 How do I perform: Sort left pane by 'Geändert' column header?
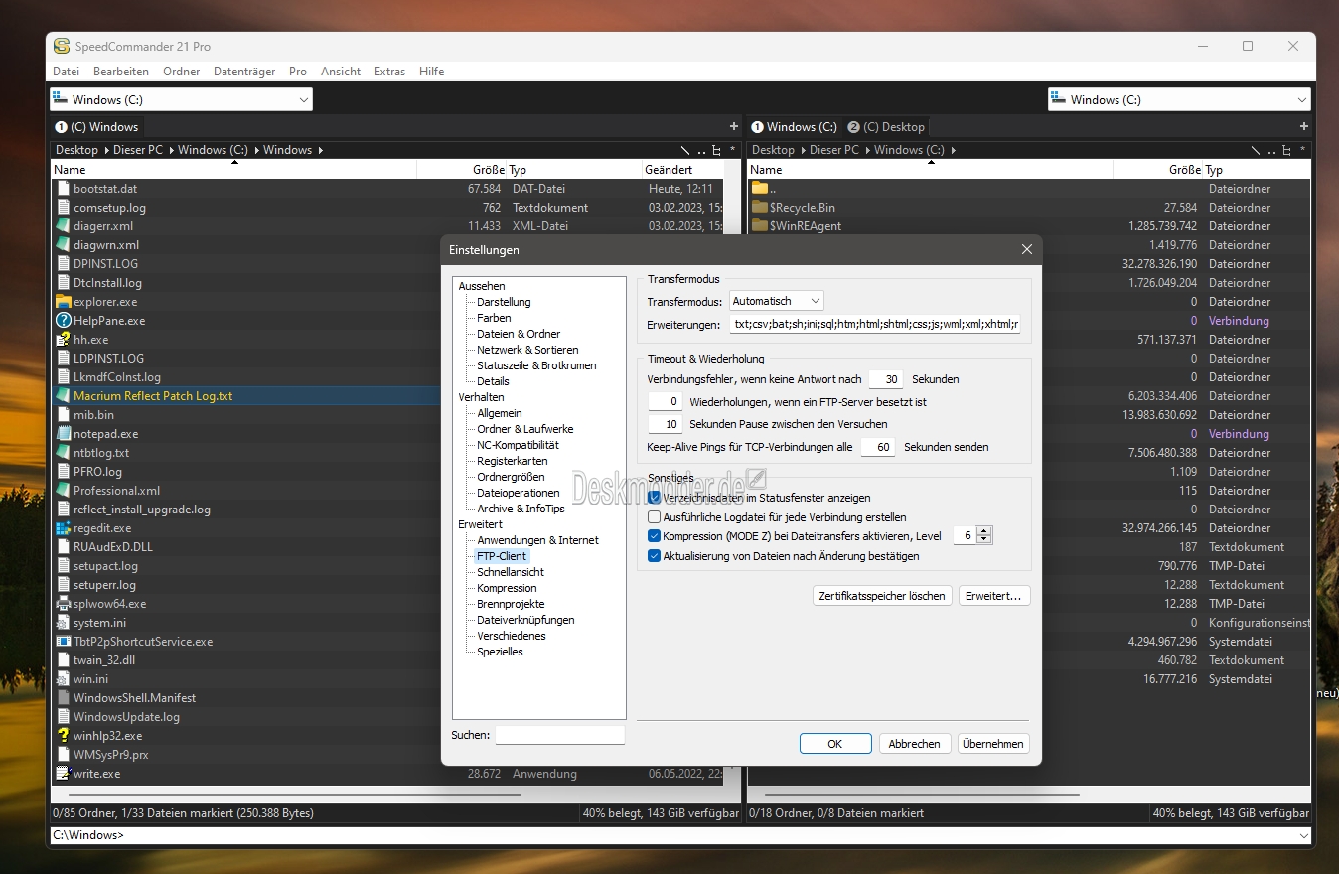(x=681, y=170)
